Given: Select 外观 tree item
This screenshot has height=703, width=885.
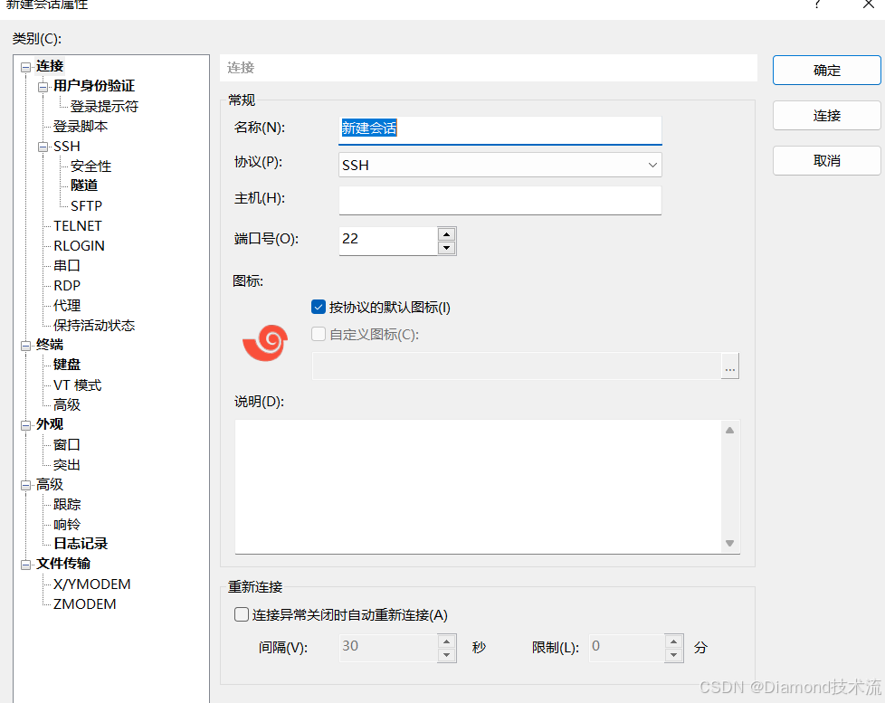Looking at the screenshot, I should coord(50,424).
